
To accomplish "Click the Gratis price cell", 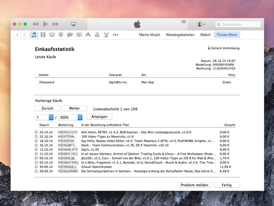I will tap(227, 82).
